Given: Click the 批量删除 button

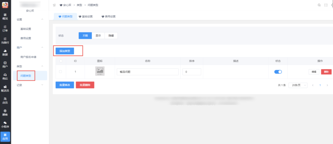Looking at the screenshot, I should click(85, 85).
